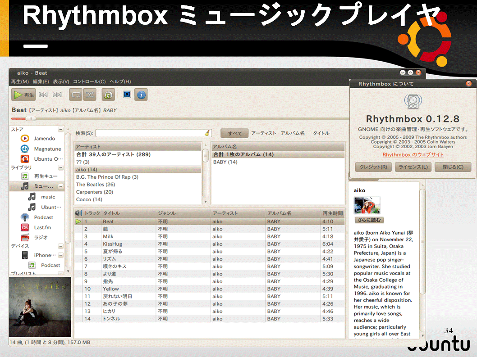Image resolution: width=477 pixels, height=357 pixels.
Task: Open the 再生(M) menu
Action: [20, 81]
